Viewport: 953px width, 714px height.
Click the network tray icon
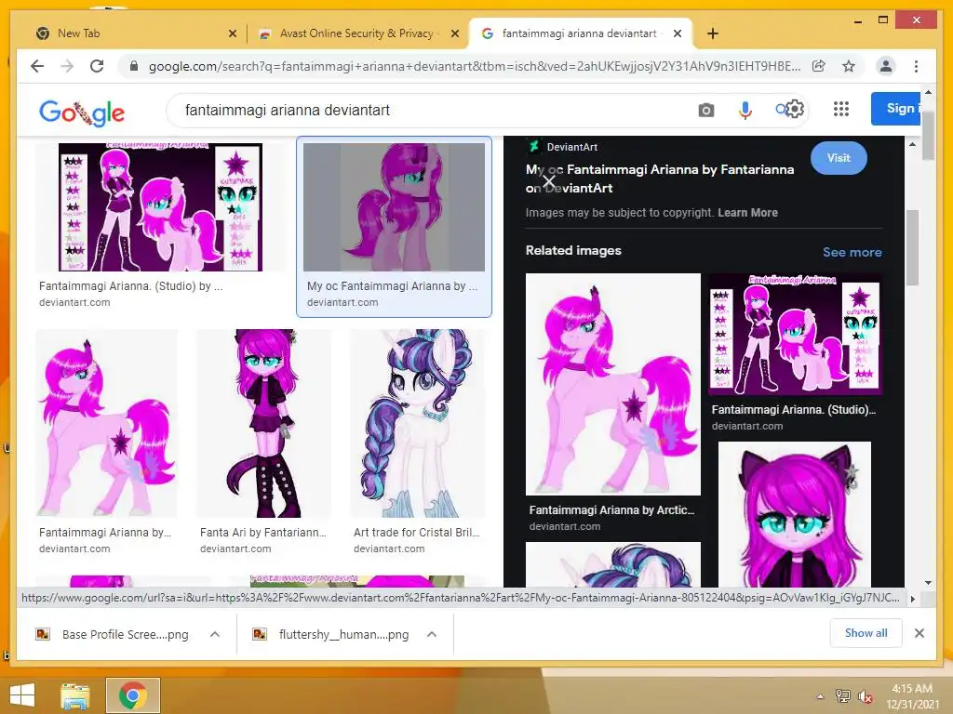[842, 696]
